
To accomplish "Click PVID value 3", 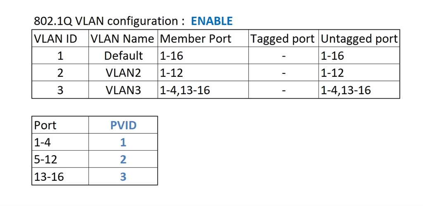I will [123, 177].
